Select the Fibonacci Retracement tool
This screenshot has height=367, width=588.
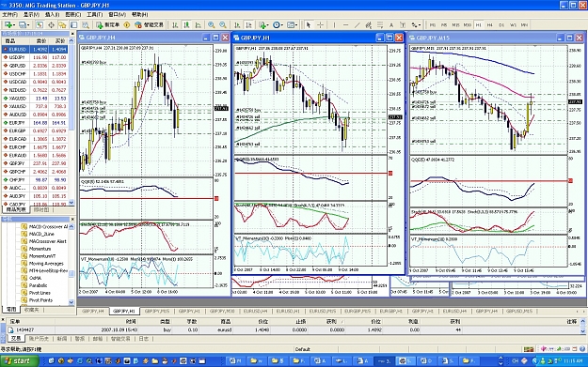click(x=380, y=25)
